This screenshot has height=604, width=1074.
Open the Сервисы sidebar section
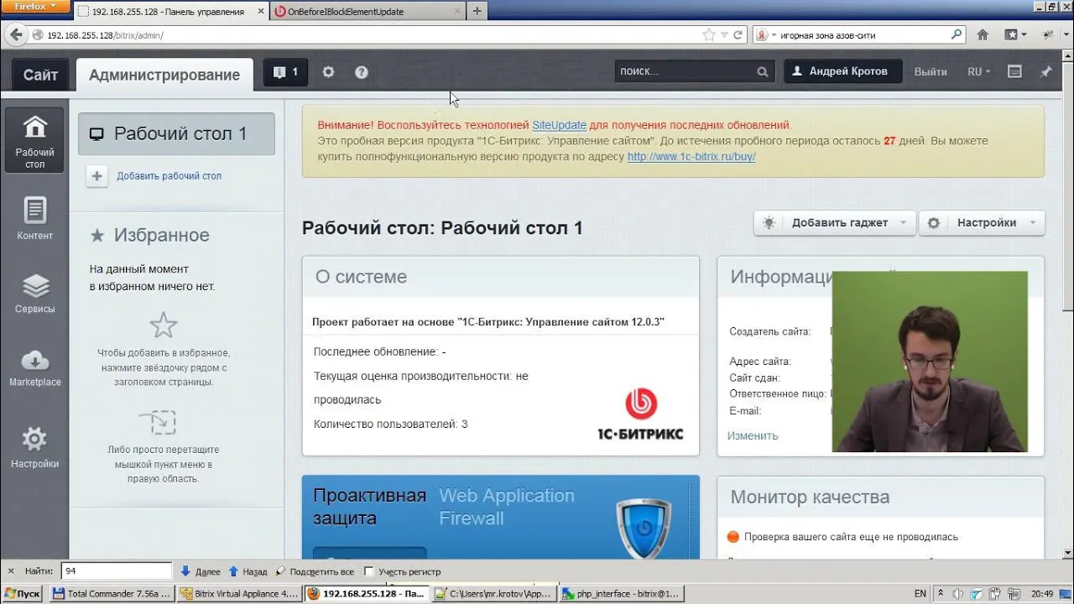(34, 293)
